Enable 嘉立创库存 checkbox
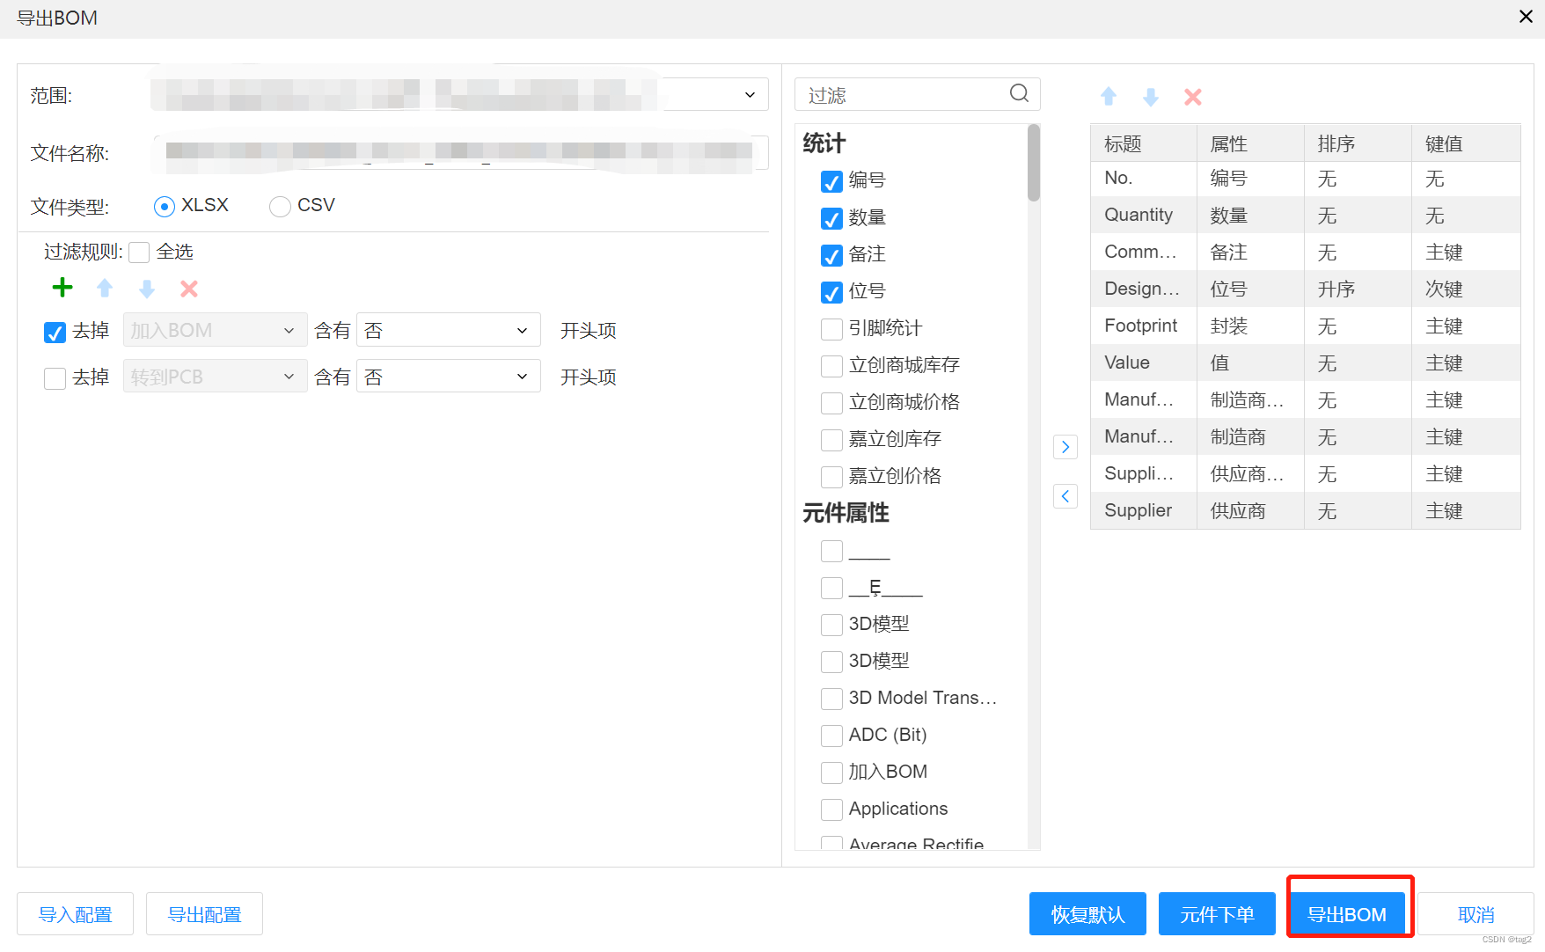Viewport: 1545px width, 952px height. point(831,440)
